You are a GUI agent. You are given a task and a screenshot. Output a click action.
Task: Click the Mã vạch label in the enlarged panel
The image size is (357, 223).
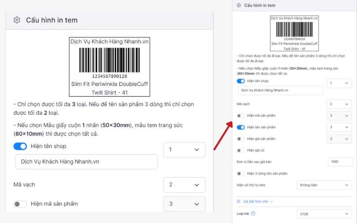[24, 185]
